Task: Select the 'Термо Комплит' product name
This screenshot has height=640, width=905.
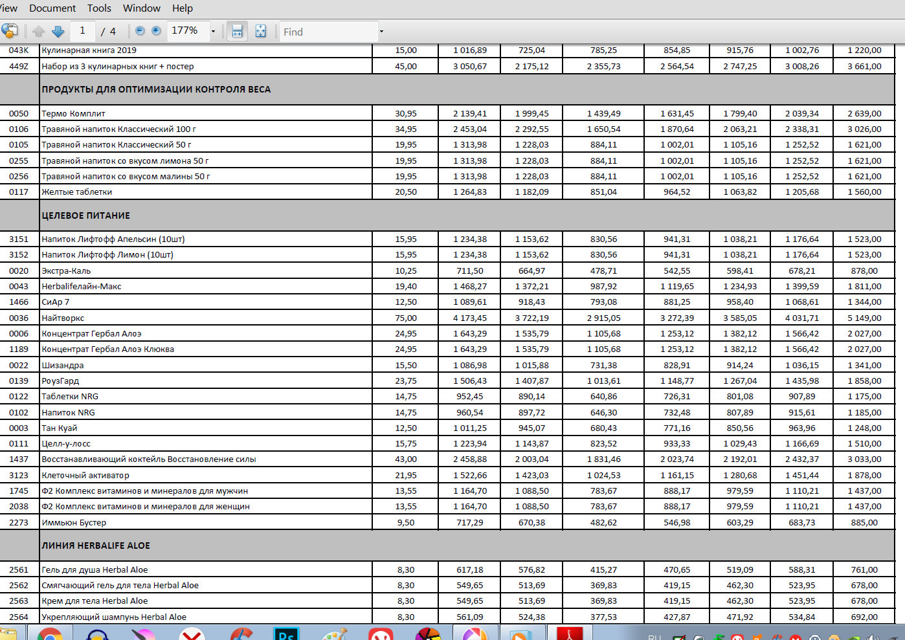Action: (x=73, y=113)
